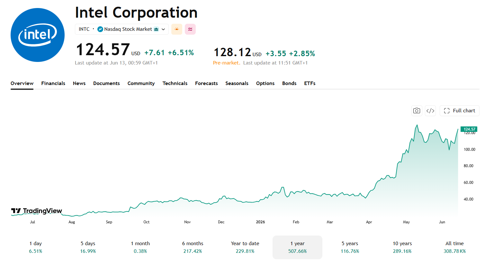Click the 60.00 price axis label

click(469, 183)
